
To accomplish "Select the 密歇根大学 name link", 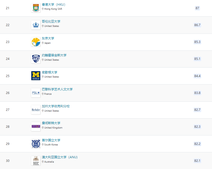I will pos(49,72).
